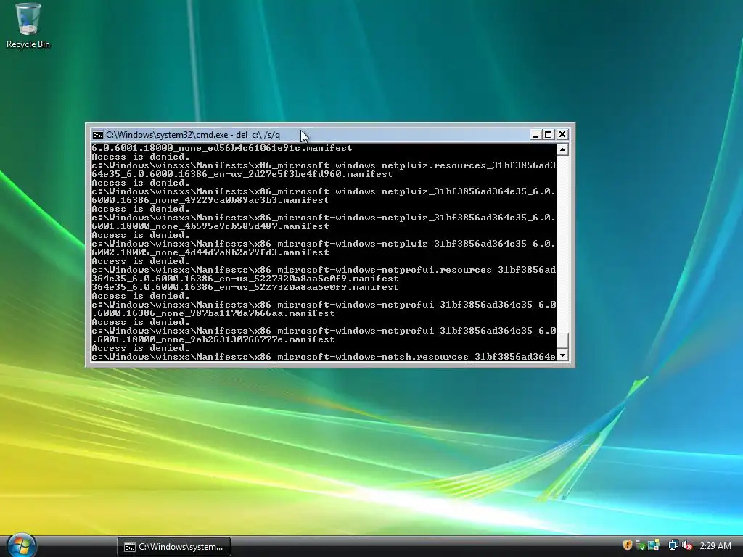Click the muted volume speaker tray icon

[x=686, y=545]
